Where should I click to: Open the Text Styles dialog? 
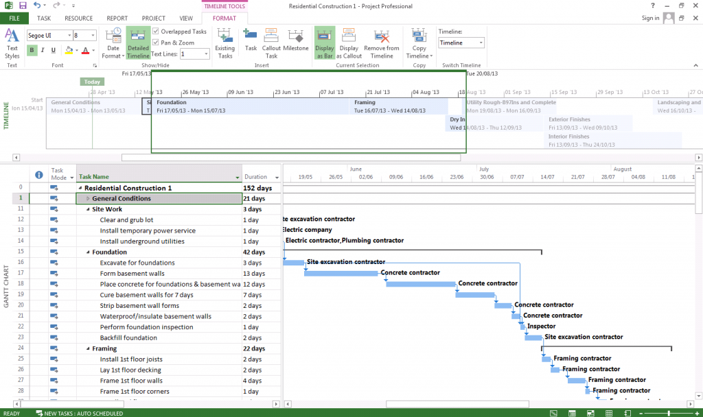[x=12, y=43]
